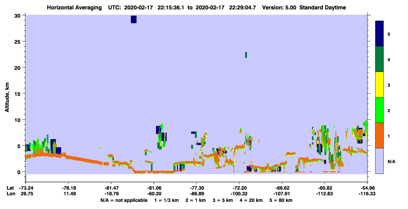Click the longitude value -100.32
Viewport: 408px width, 209px height.
[239, 194]
